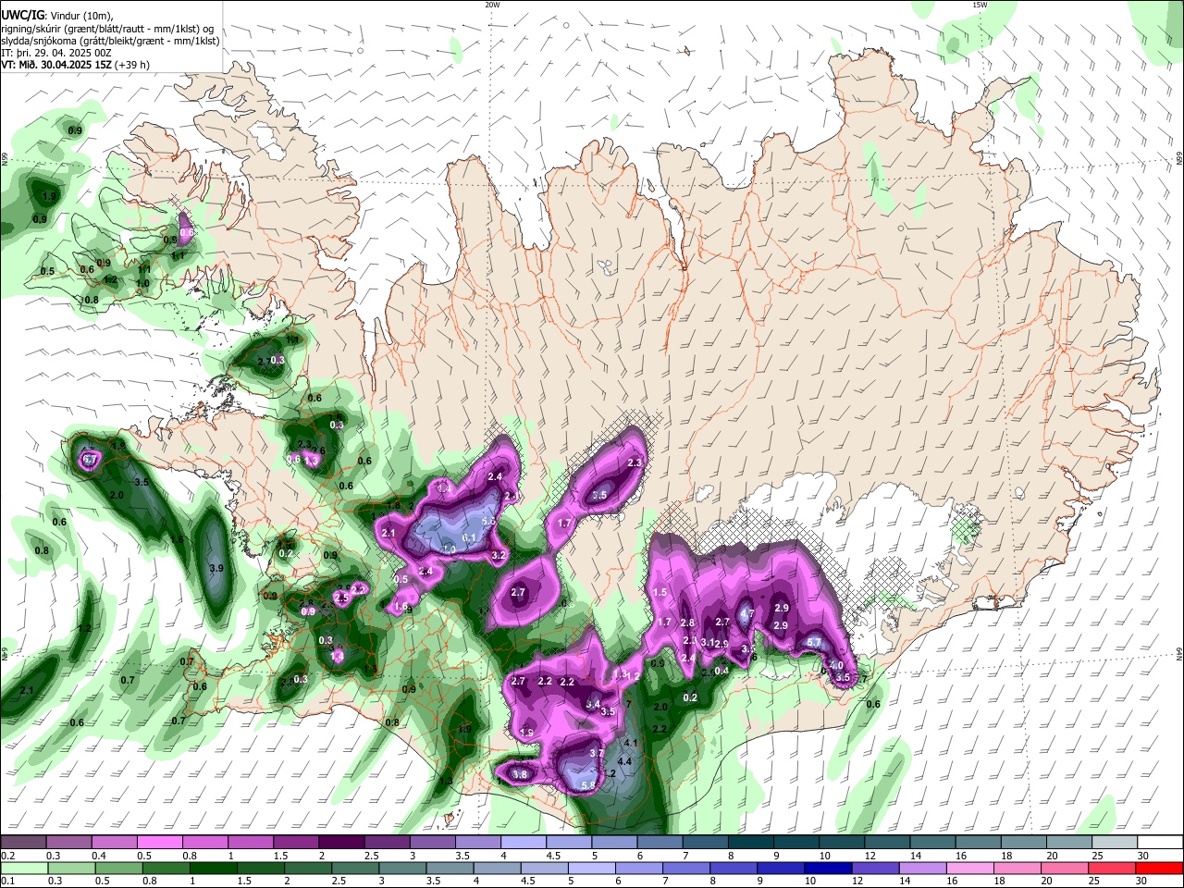Click the '6.1' snowfall value on the map
Viewport: 1184px width, 888px height.
click(468, 537)
